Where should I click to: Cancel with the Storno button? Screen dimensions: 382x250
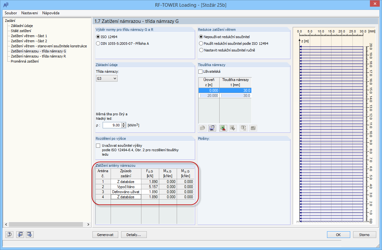pos(365,235)
